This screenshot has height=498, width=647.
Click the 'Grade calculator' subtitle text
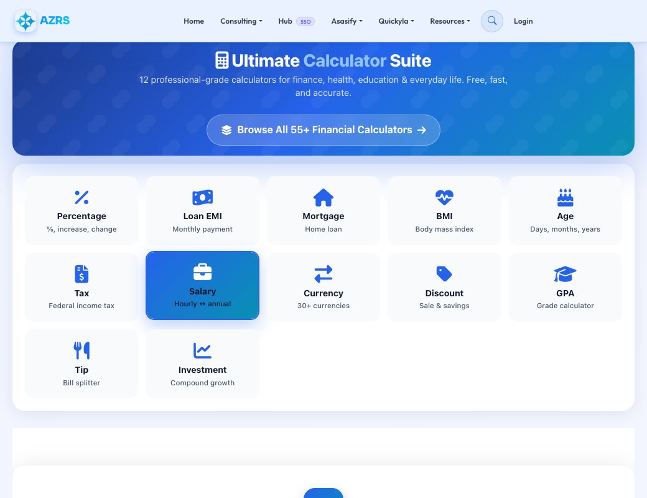tap(566, 306)
